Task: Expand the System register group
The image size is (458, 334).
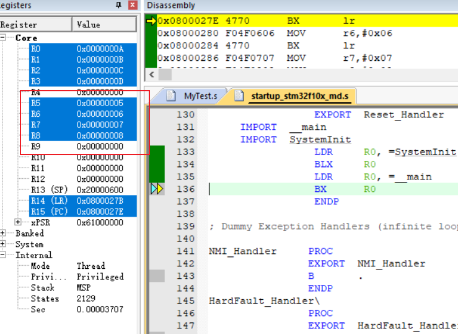Action: tap(2, 244)
